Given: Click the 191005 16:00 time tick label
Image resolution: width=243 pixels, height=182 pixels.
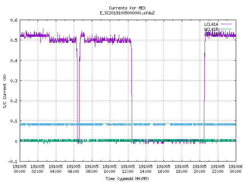Looking at the screenshot, I should pos(164,169).
